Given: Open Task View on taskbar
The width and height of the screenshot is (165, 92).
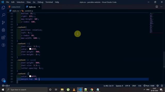Looking at the screenshot, I should pos(56,90).
